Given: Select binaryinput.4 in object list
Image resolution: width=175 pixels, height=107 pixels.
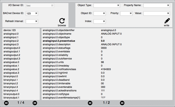Looking at the screenshot, I should [10, 91].
